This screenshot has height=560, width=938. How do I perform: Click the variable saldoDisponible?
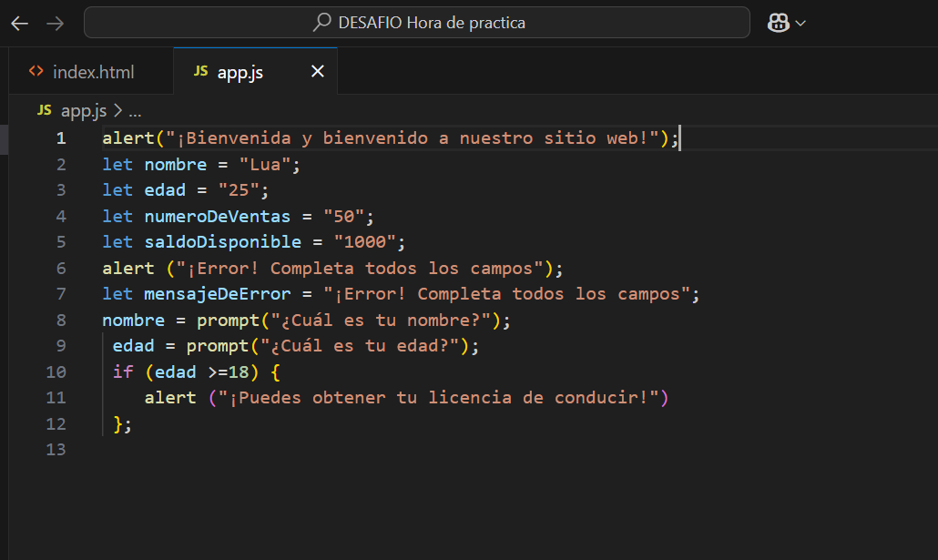point(222,242)
